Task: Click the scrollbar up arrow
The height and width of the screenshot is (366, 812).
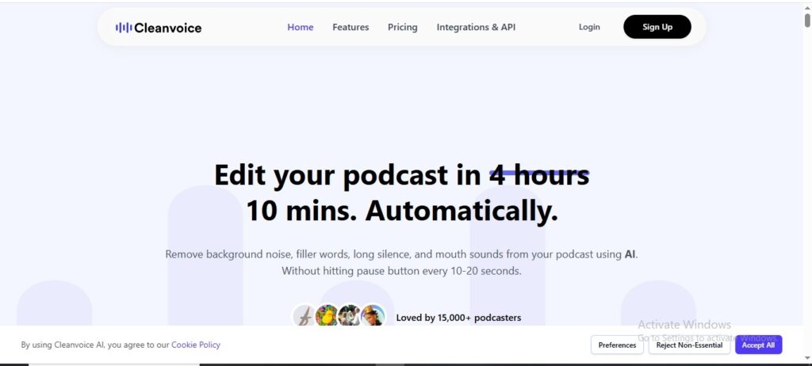Action: tap(807, 5)
